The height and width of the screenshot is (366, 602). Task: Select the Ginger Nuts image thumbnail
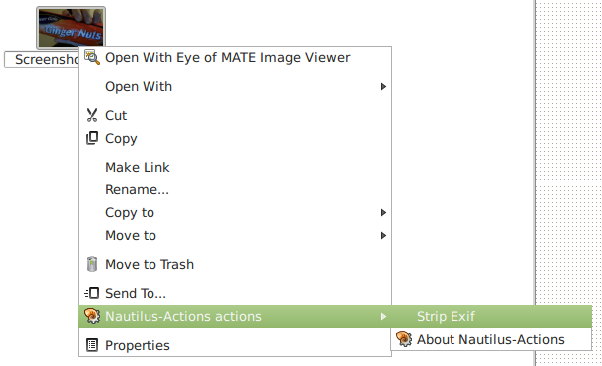click(71, 28)
